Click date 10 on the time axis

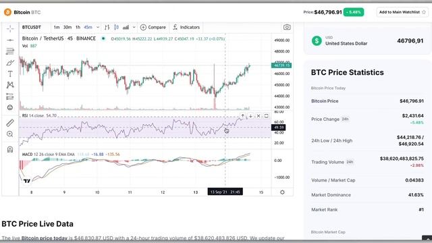point(97,192)
